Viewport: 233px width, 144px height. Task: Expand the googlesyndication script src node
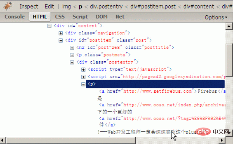click(x=83, y=77)
